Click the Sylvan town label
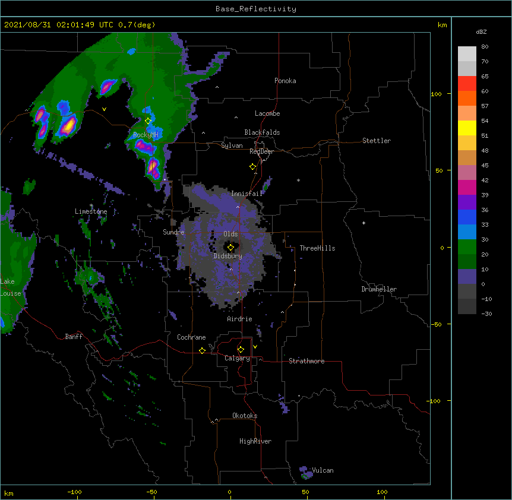 pyautogui.click(x=232, y=145)
